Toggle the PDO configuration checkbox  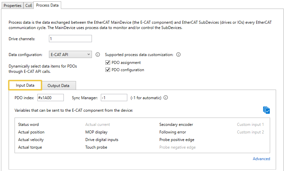click(107, 70)
